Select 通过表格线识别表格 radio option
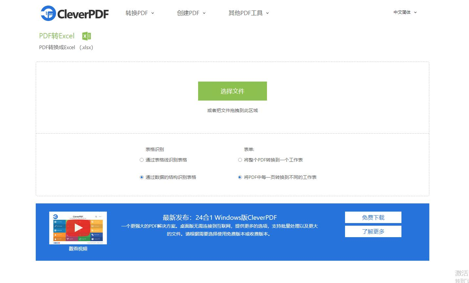 [x=142, y=160]
